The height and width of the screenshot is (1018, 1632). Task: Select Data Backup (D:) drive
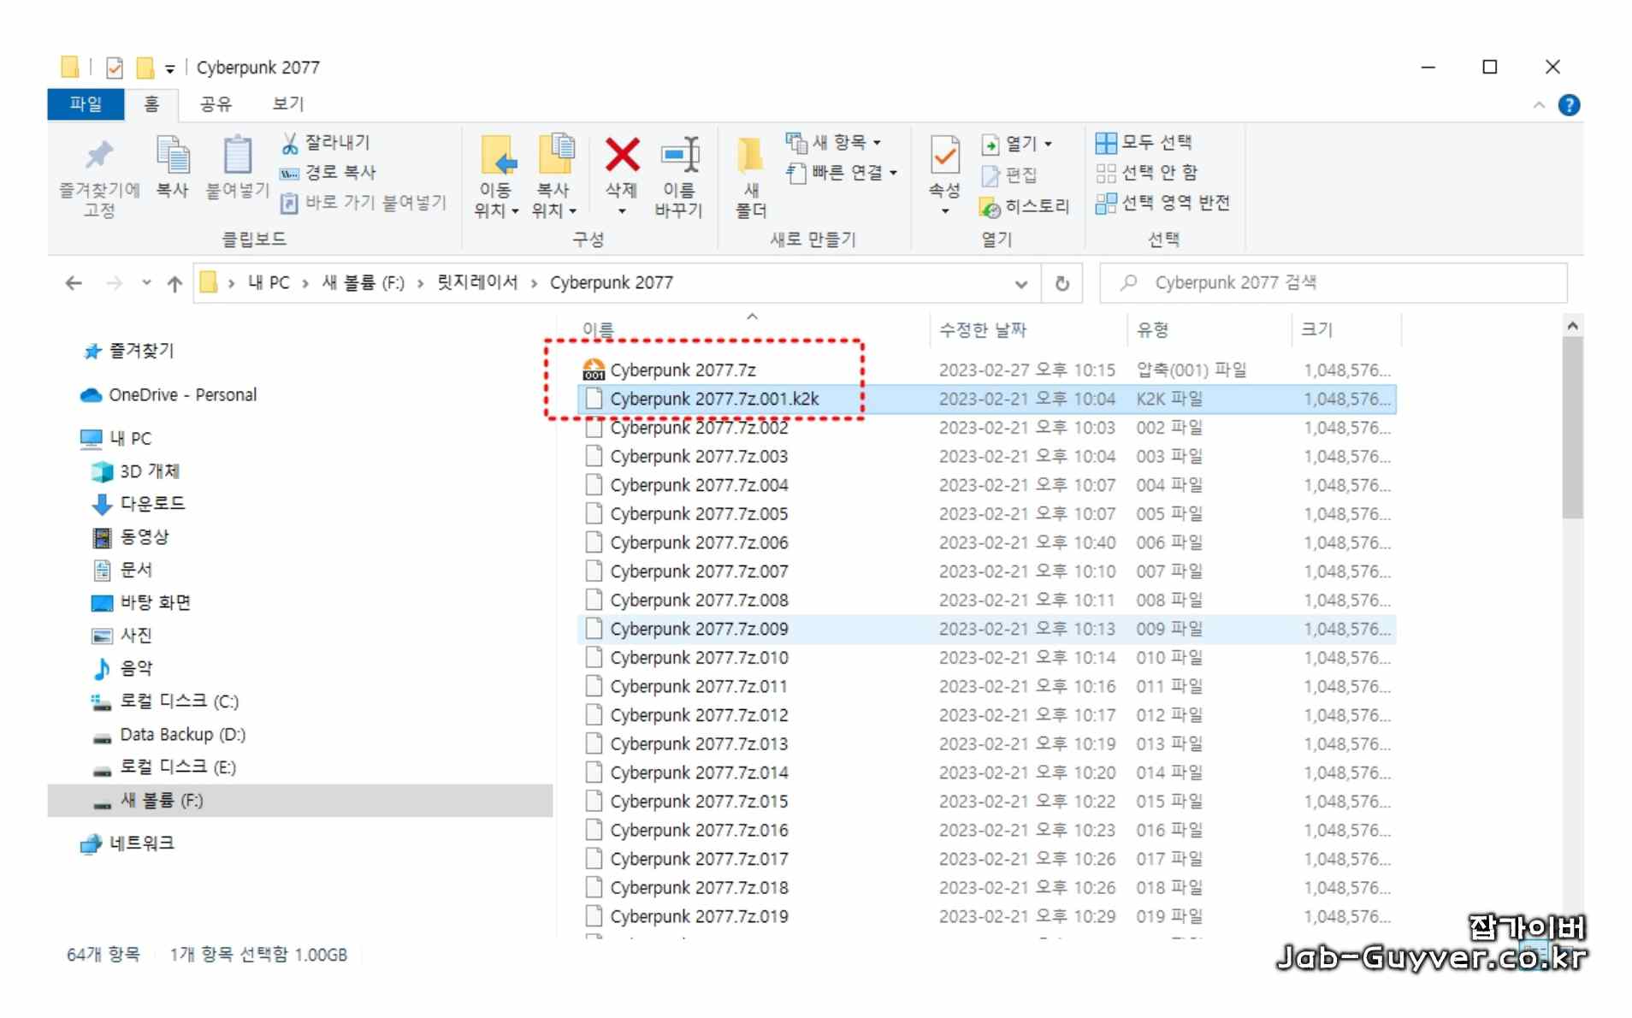pyautogui.click(x=169, y=735)
